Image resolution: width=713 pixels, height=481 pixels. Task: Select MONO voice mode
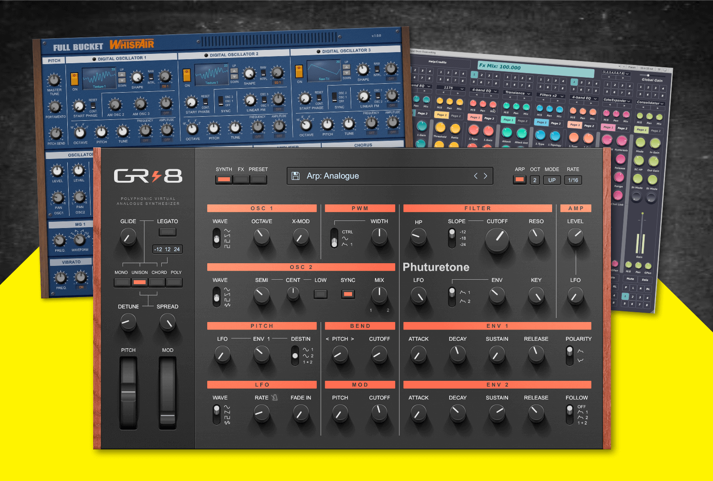point(122,282)
